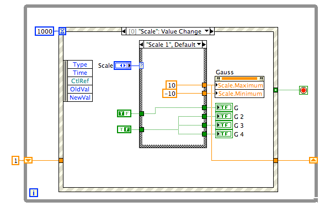Image resolution: width=330 pixels, height=207 pixels.
Task: Click the top orange output tunnel of case structure
Action: click(x=204, y=85)
